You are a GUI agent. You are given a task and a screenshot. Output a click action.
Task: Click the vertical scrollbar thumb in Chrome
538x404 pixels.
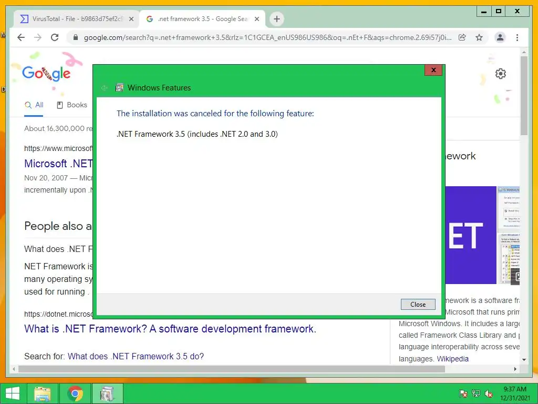(524, 96)
